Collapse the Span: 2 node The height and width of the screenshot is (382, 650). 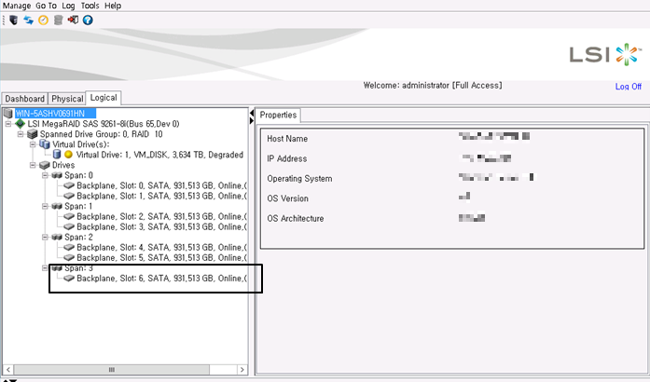45,237
